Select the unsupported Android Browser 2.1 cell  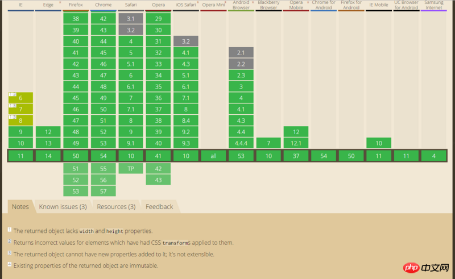pos(241,52)
